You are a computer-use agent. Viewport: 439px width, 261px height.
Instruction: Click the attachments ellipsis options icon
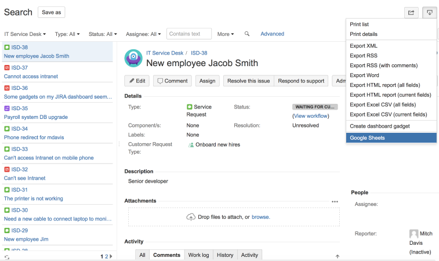click(335, 201)
